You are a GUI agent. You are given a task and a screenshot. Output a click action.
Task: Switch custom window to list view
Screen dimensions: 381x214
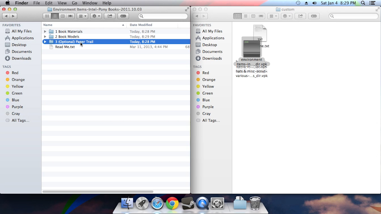(245, 16)
